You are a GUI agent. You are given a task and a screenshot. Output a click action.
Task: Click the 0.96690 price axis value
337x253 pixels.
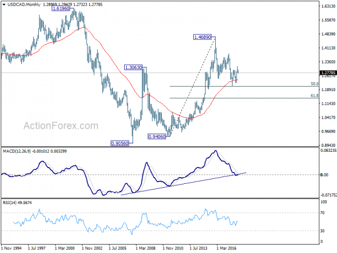(328, 132)
